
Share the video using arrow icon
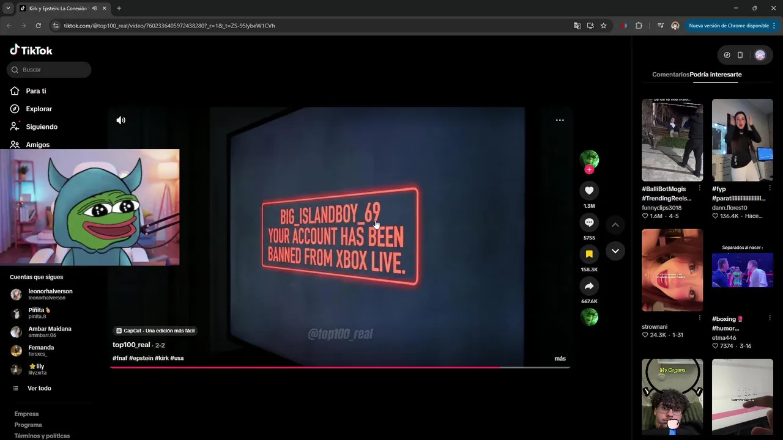(589, 286)
